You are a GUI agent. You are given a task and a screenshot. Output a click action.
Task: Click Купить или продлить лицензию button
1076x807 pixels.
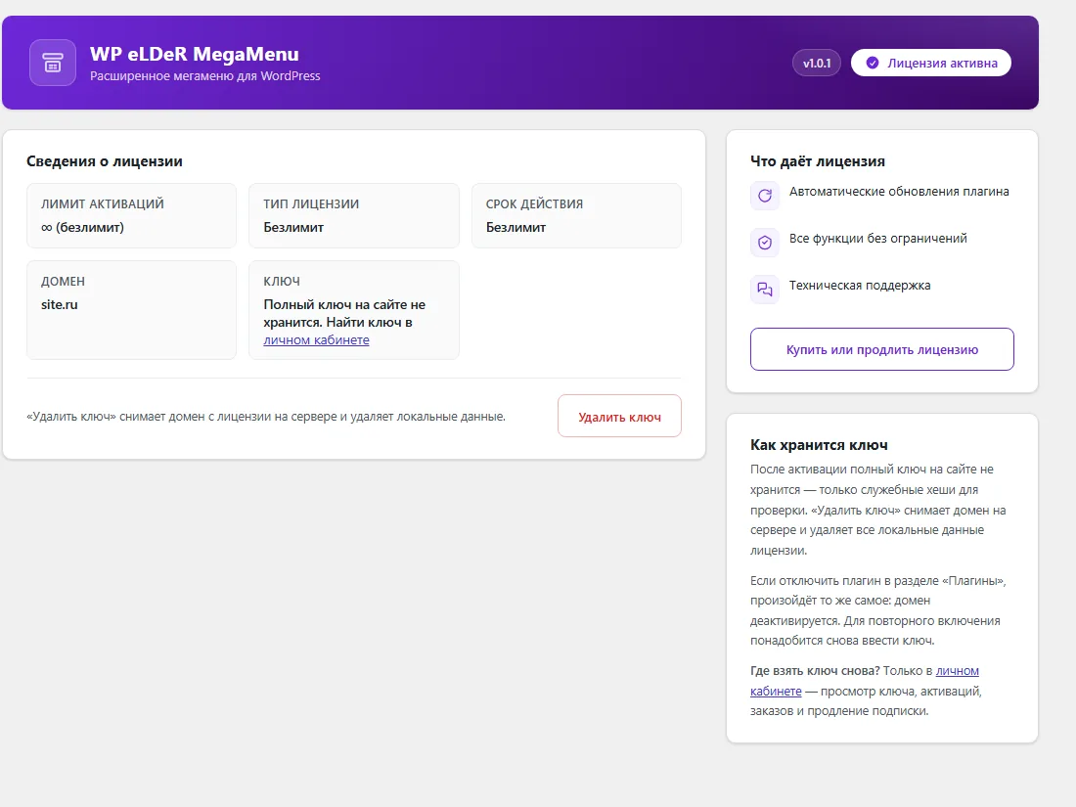tap(881, 349)
